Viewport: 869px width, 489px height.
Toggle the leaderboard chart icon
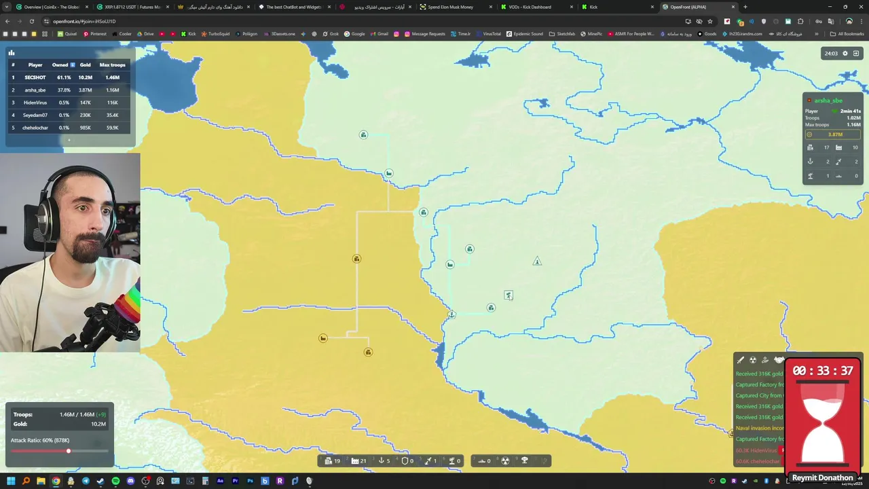click(x=12, y=52)
